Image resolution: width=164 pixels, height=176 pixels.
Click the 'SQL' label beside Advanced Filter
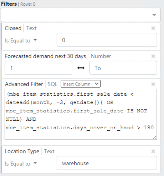[x=53, y=84]
